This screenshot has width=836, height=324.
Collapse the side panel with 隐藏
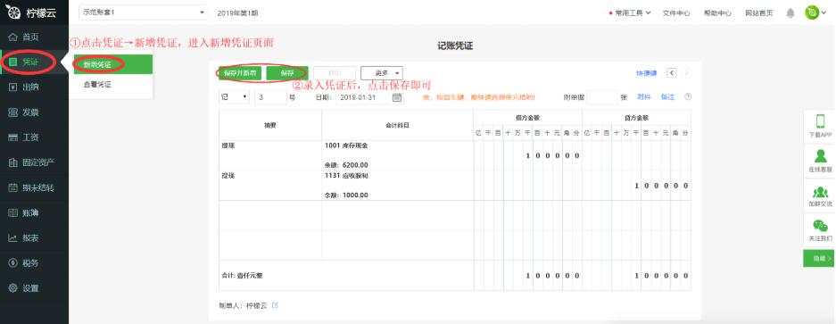819,258
